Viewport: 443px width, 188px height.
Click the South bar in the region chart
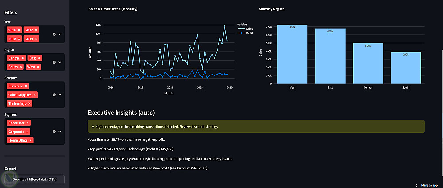pyautogui.click(x=405, y=68)
